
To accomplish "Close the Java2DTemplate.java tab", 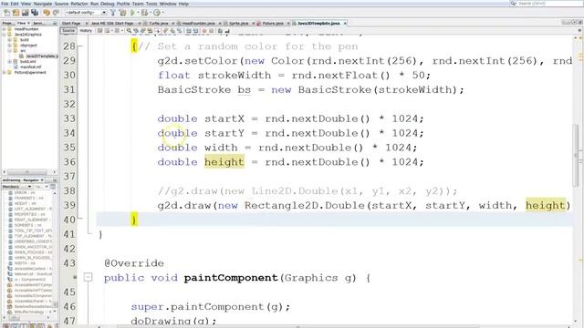I will click(345, 23).
